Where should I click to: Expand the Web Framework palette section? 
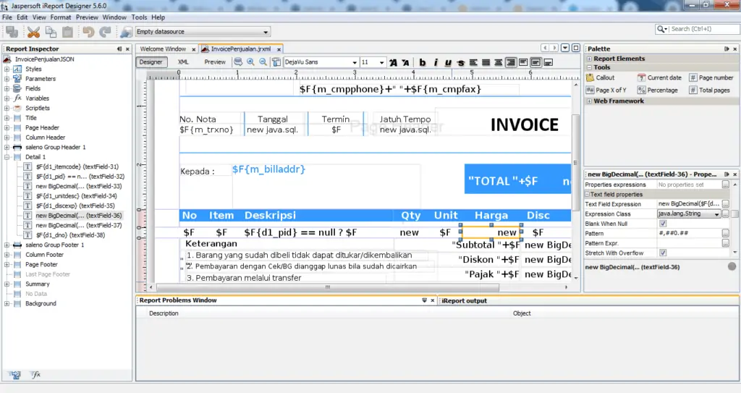click(589, 101)
